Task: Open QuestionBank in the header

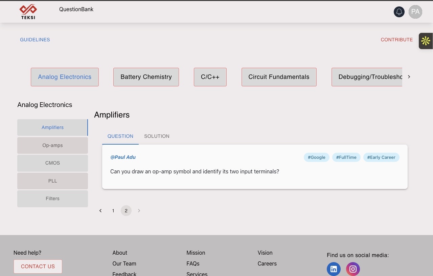Action: 76,9
